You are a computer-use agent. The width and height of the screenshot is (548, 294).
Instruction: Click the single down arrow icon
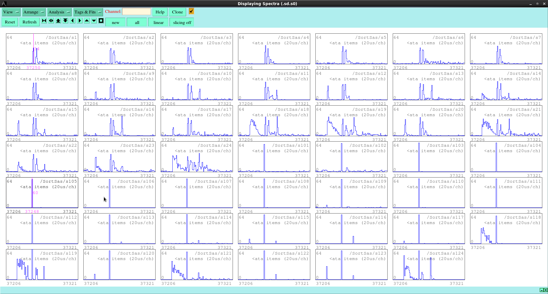pos(94,21)
